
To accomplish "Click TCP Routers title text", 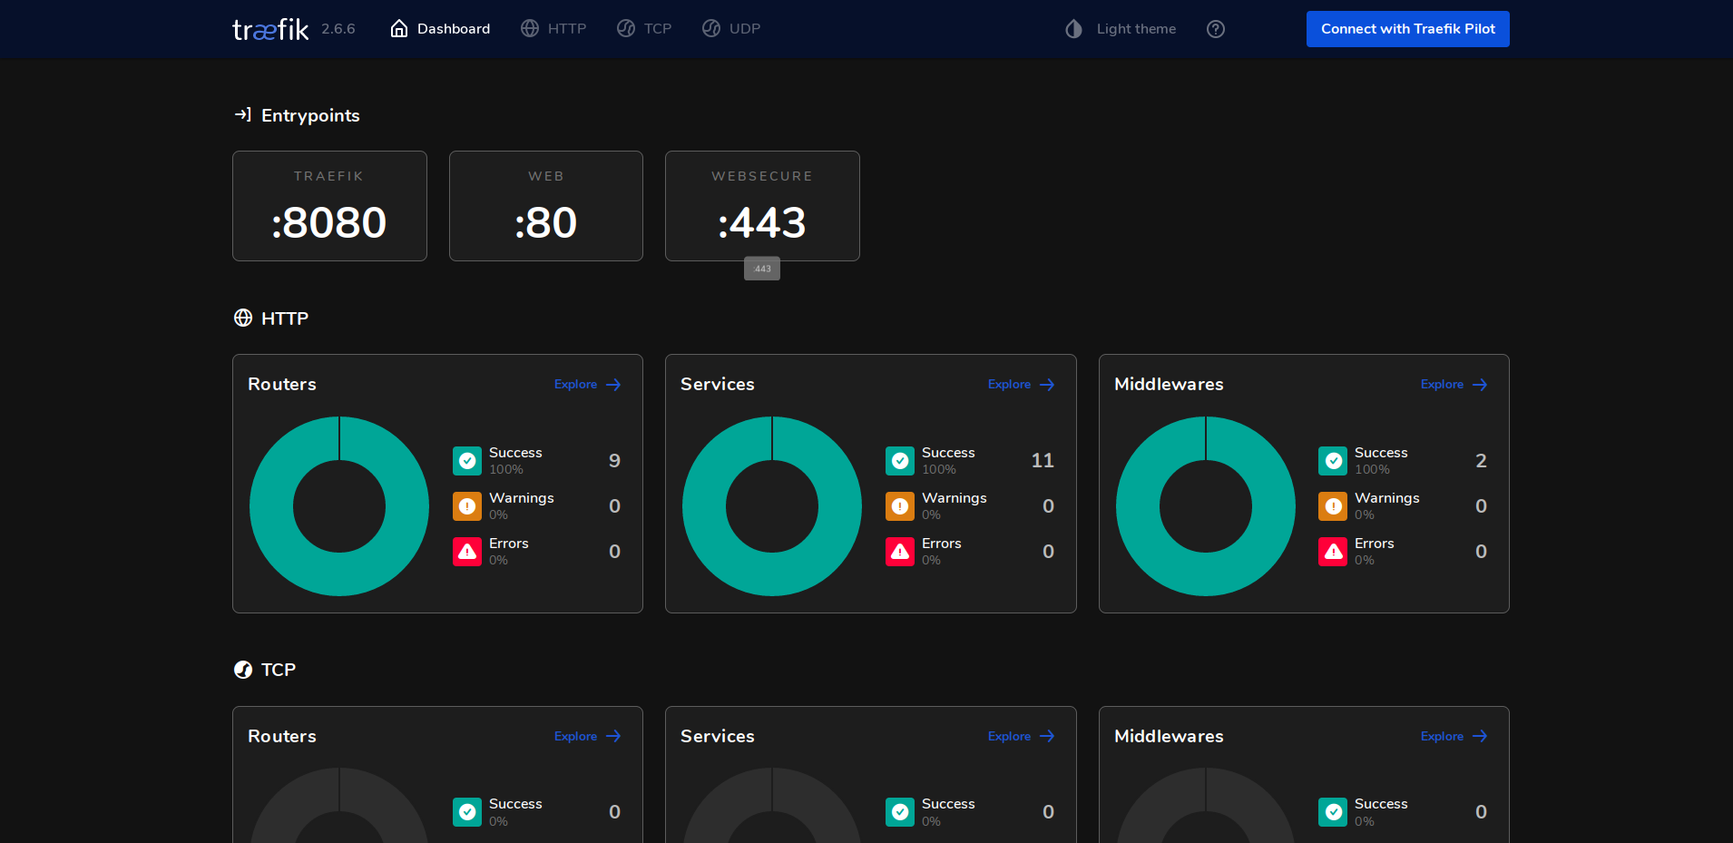I will (282, 736).
